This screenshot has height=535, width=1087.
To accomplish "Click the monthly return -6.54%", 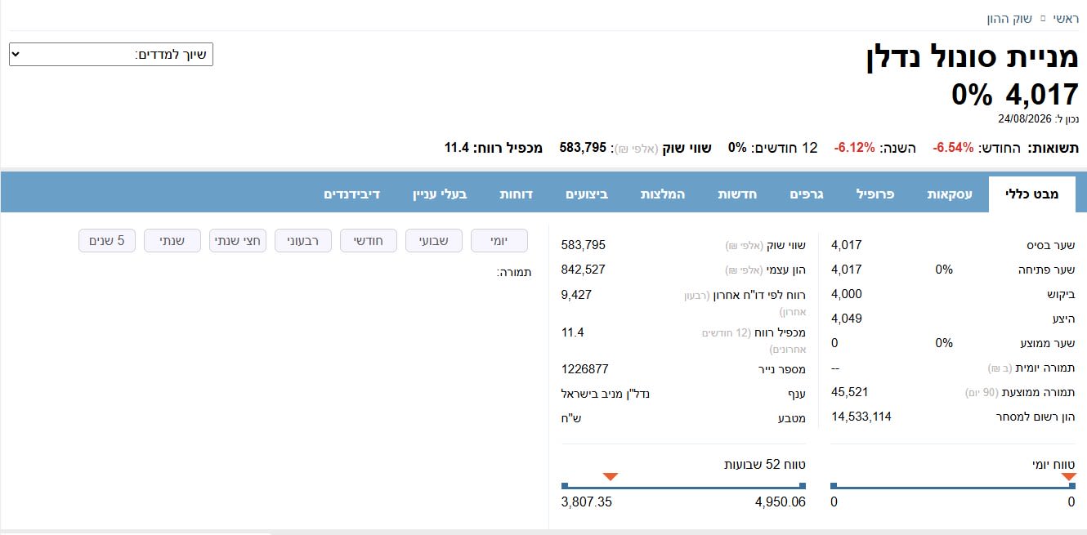I will tap(954, 148).
